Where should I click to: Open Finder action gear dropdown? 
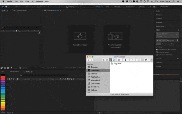coord(126,60)
